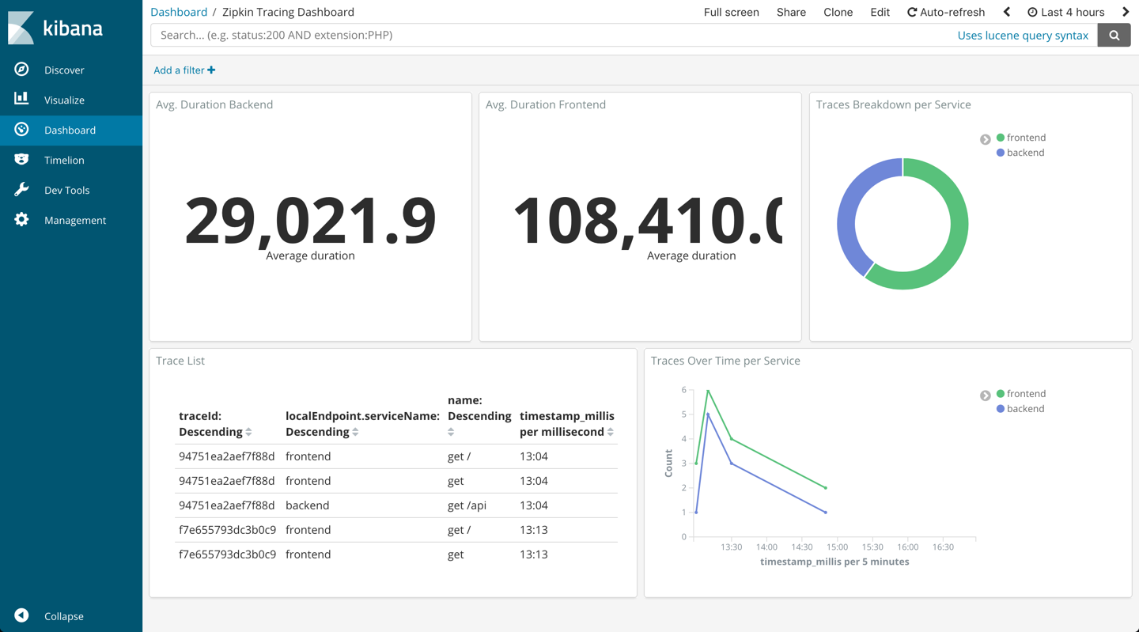Select Discover in the sidebar
Image resolution: width=1139 pixels, height=632 pixels.
coord(71,70)
